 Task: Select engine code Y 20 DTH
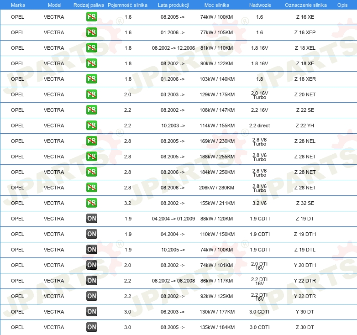click(x=305, y=265)
